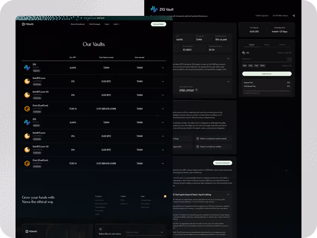Click the upper SolvBTC.core V2 bitcoin icon
The height and width of the screenshot is (238, 317).
(x=27, y=95)
